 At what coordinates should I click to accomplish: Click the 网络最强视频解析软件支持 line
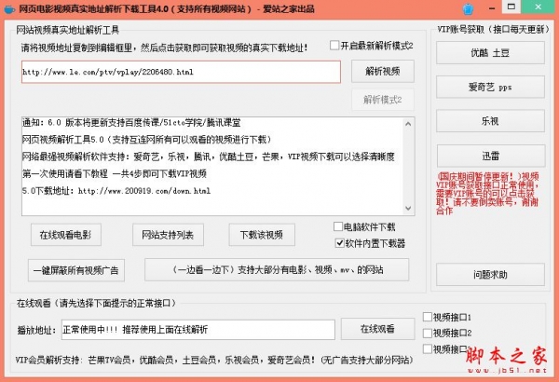tap(208, 157)
